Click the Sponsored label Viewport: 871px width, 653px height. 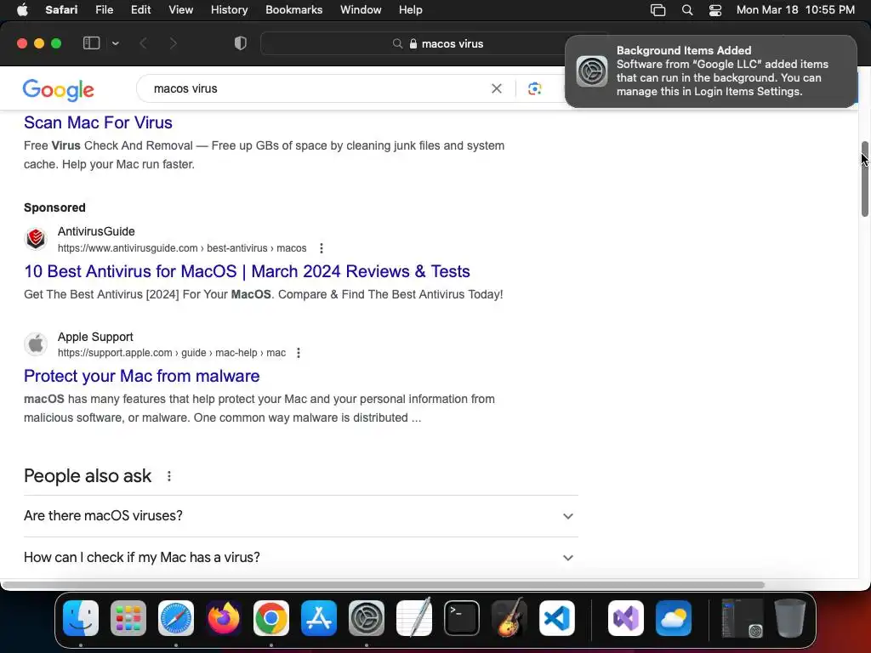coord(54,207)
